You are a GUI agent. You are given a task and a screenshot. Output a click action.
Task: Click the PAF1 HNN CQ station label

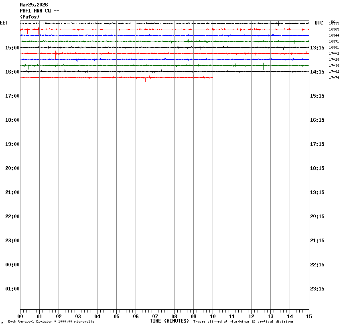coord(39,11)
